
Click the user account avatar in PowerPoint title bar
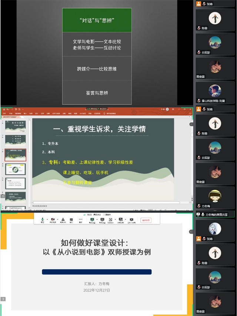[x=167, y=109]
